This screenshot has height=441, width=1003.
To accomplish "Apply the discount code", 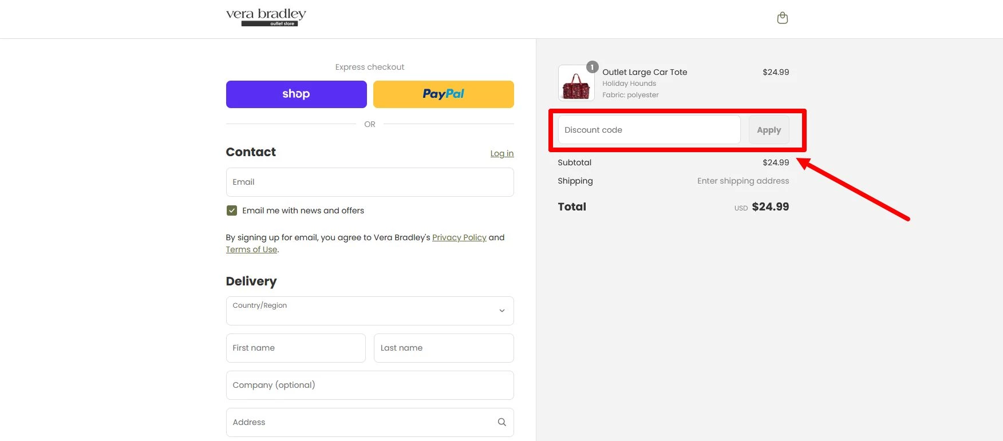I will [768, 130].
